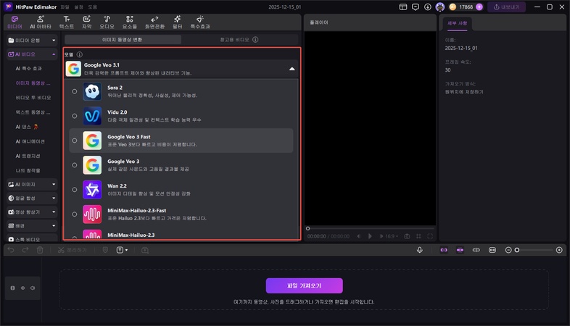Click the redo arrow icon

pyautogui.click(x=25, y=250)
